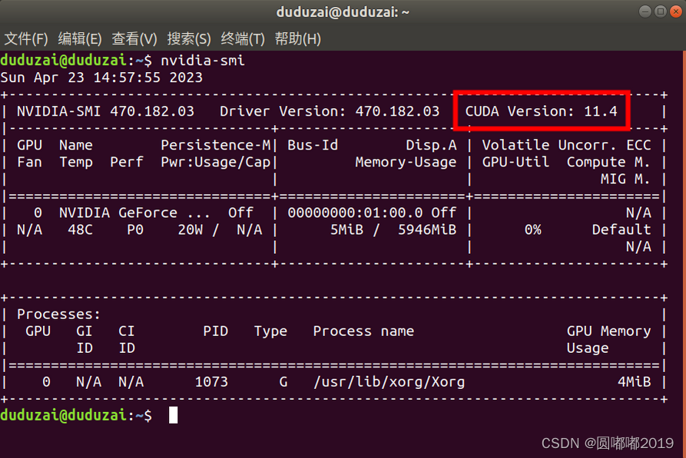Click the performance state P0
The width and height of the screenshot is (686, 458).
pos(135,230)
